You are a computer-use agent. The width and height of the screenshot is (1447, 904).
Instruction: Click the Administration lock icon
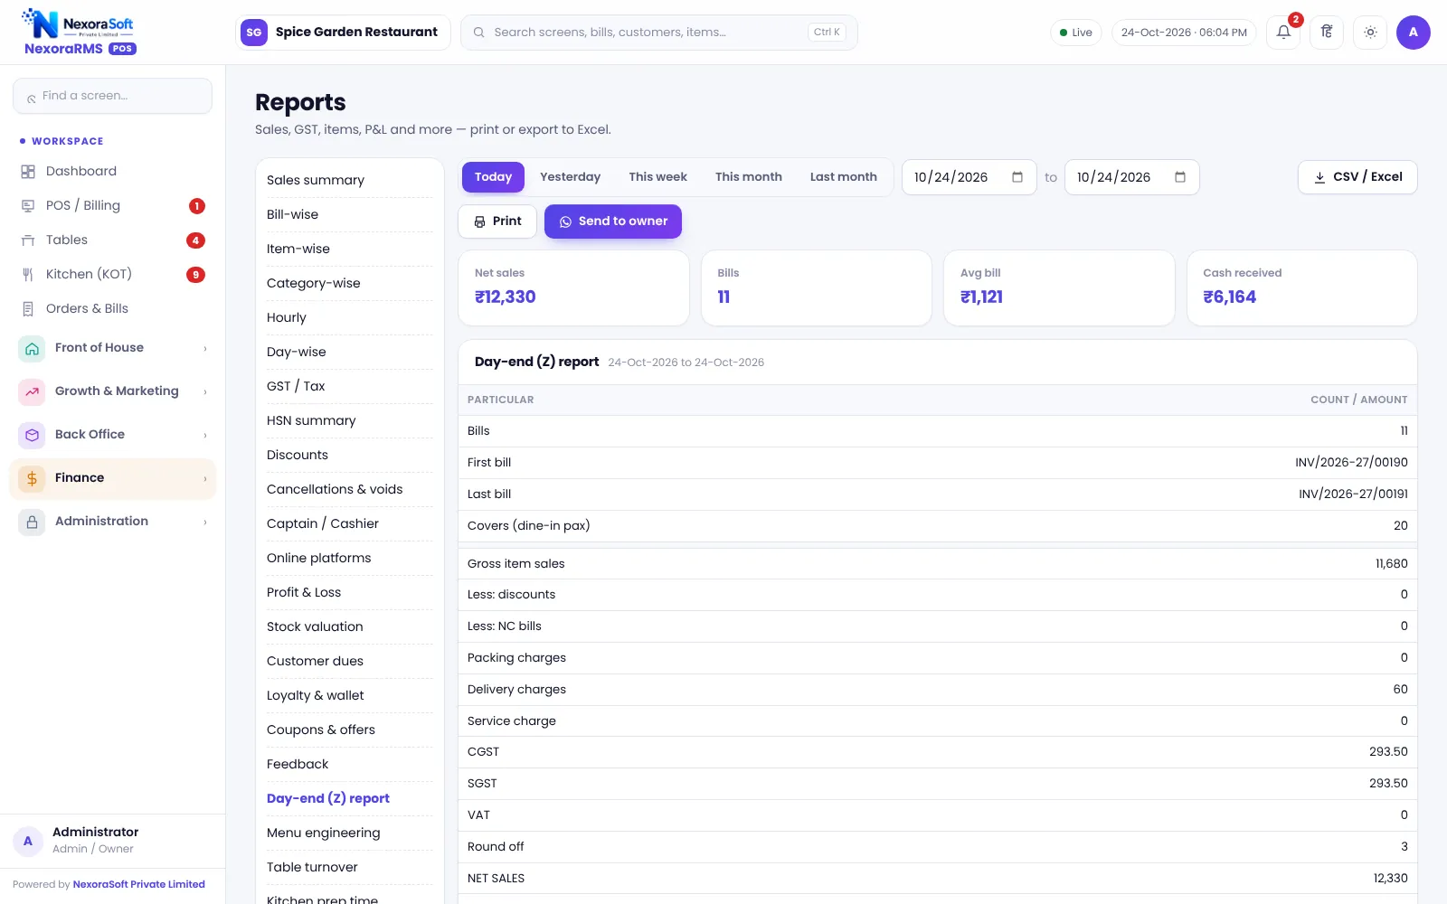32,522
